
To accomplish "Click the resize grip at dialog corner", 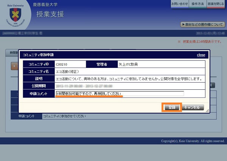I will pos(207,111).
